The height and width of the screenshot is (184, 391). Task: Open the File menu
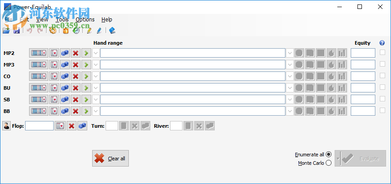point(8,19)
